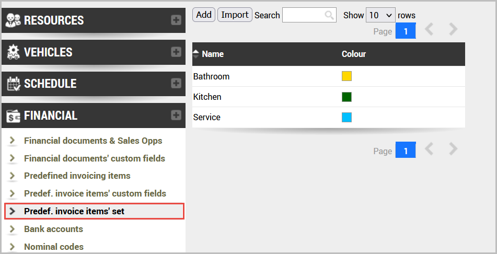Click the Resources people icon
Image resolution: width=497 pixels, height=254 pixels.
click(13, 20)
